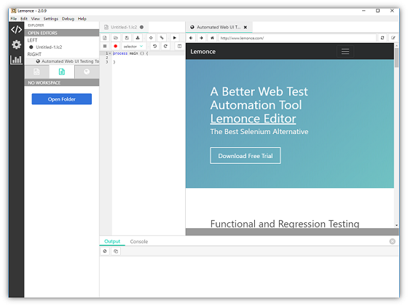Go to browser home page icon
408x306 pixels.
[212, 38]
